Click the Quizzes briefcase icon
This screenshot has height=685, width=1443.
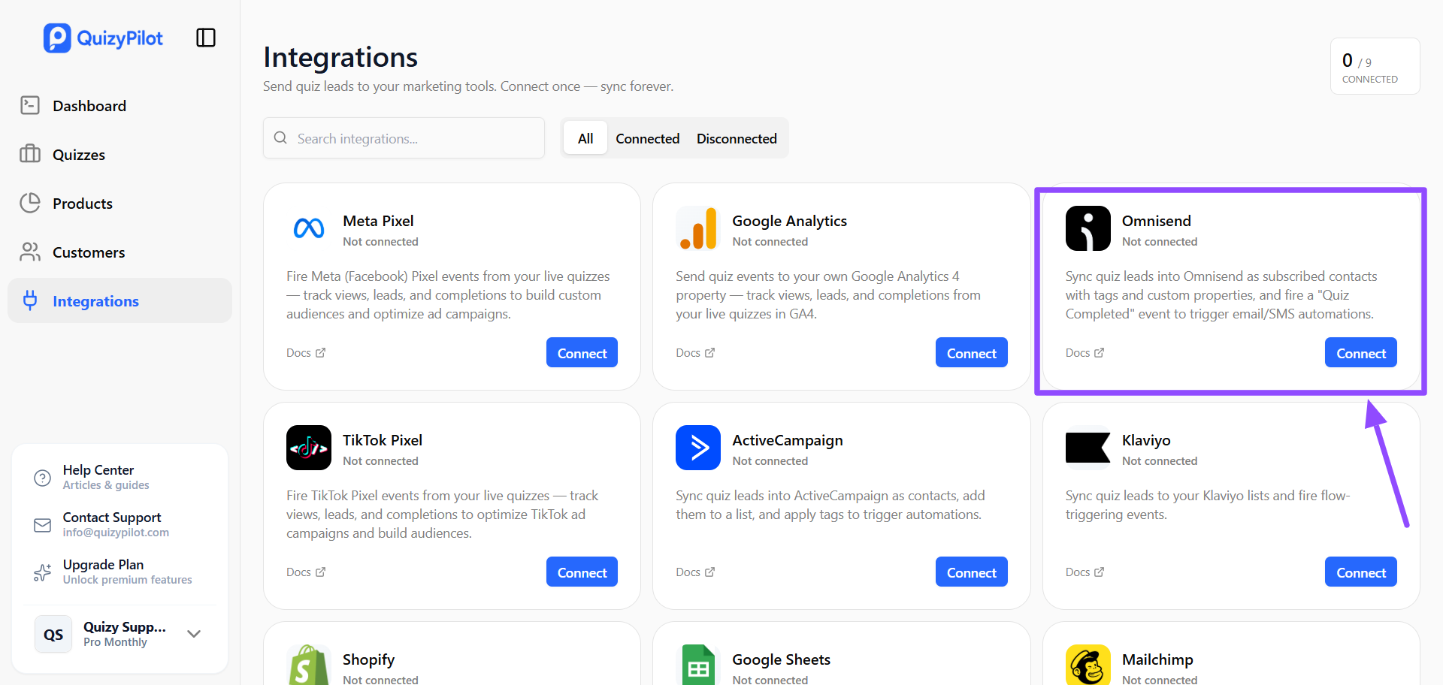click(30, 154)
